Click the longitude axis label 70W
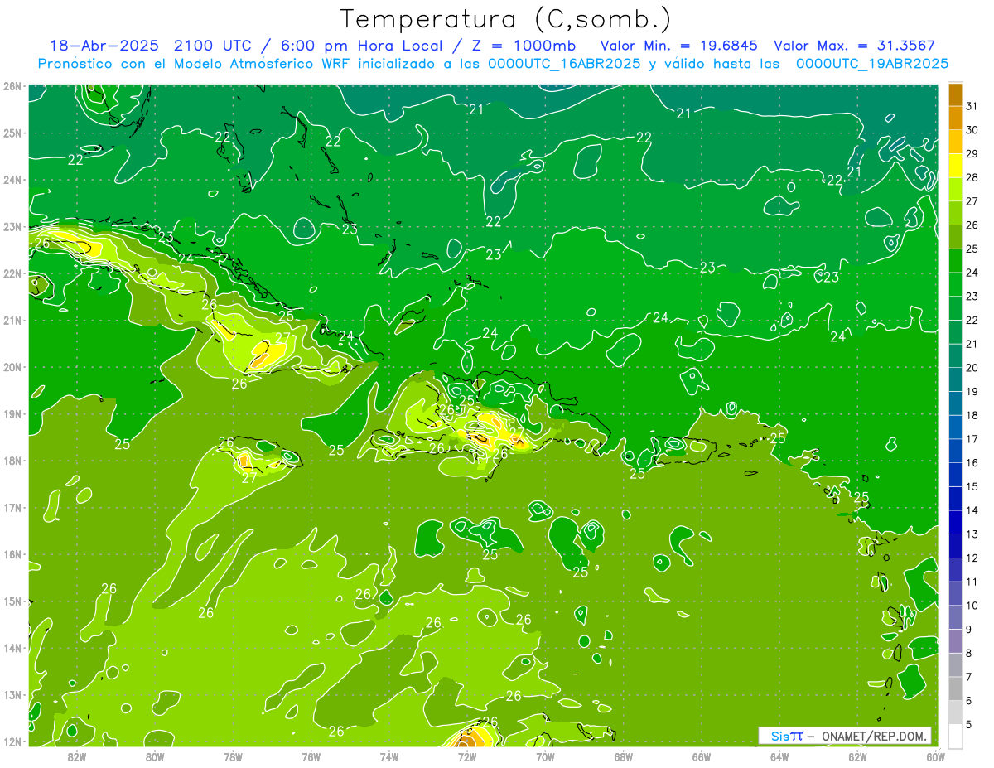 coord(545,756)
